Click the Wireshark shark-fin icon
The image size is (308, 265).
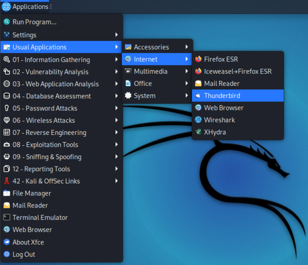click(x=198, y=120)
